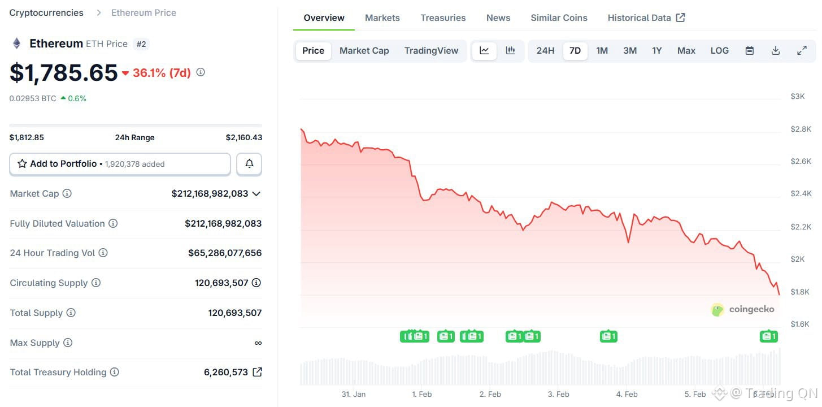Click the download chart data icon

[776, 50]
